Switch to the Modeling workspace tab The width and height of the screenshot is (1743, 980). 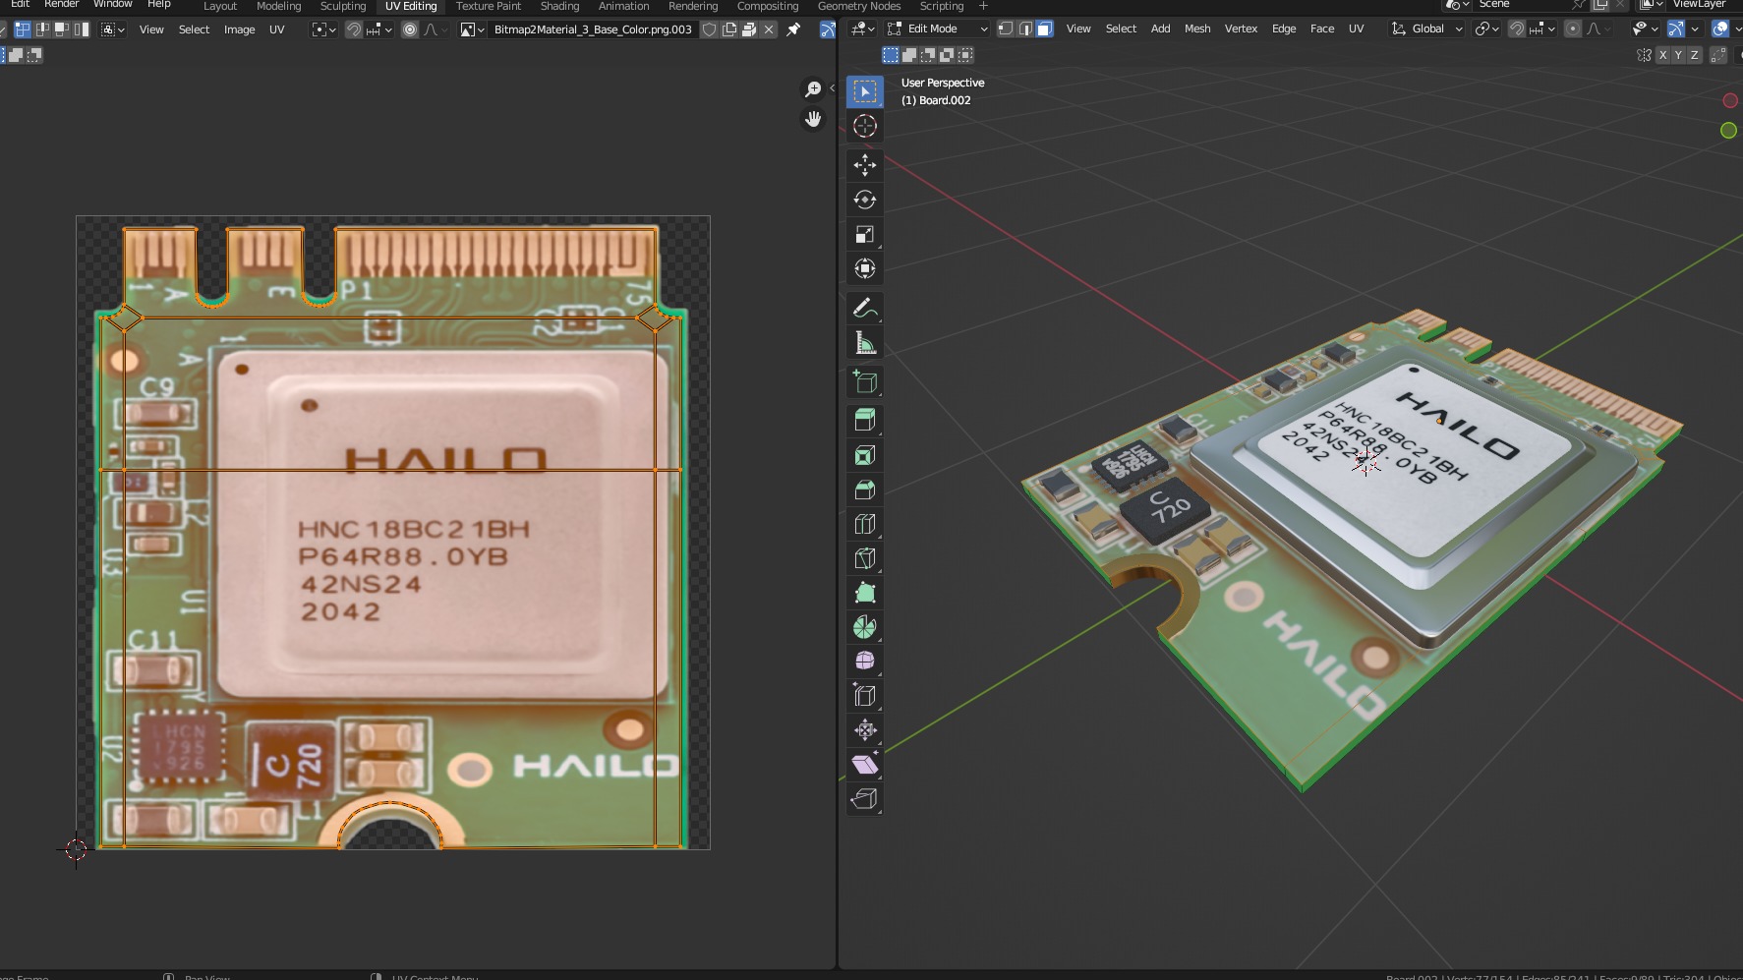[x=278, y=6]
